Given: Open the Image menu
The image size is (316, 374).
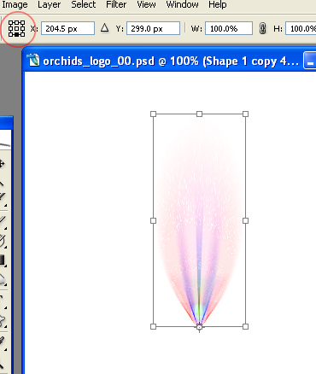Looking at the screenshot, I should pos(15,4).
